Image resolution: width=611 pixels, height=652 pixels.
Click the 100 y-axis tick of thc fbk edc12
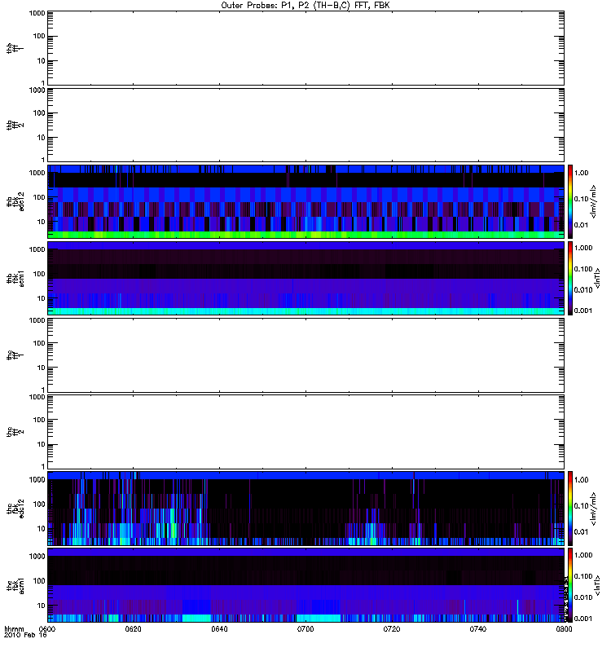coord(38,504)
